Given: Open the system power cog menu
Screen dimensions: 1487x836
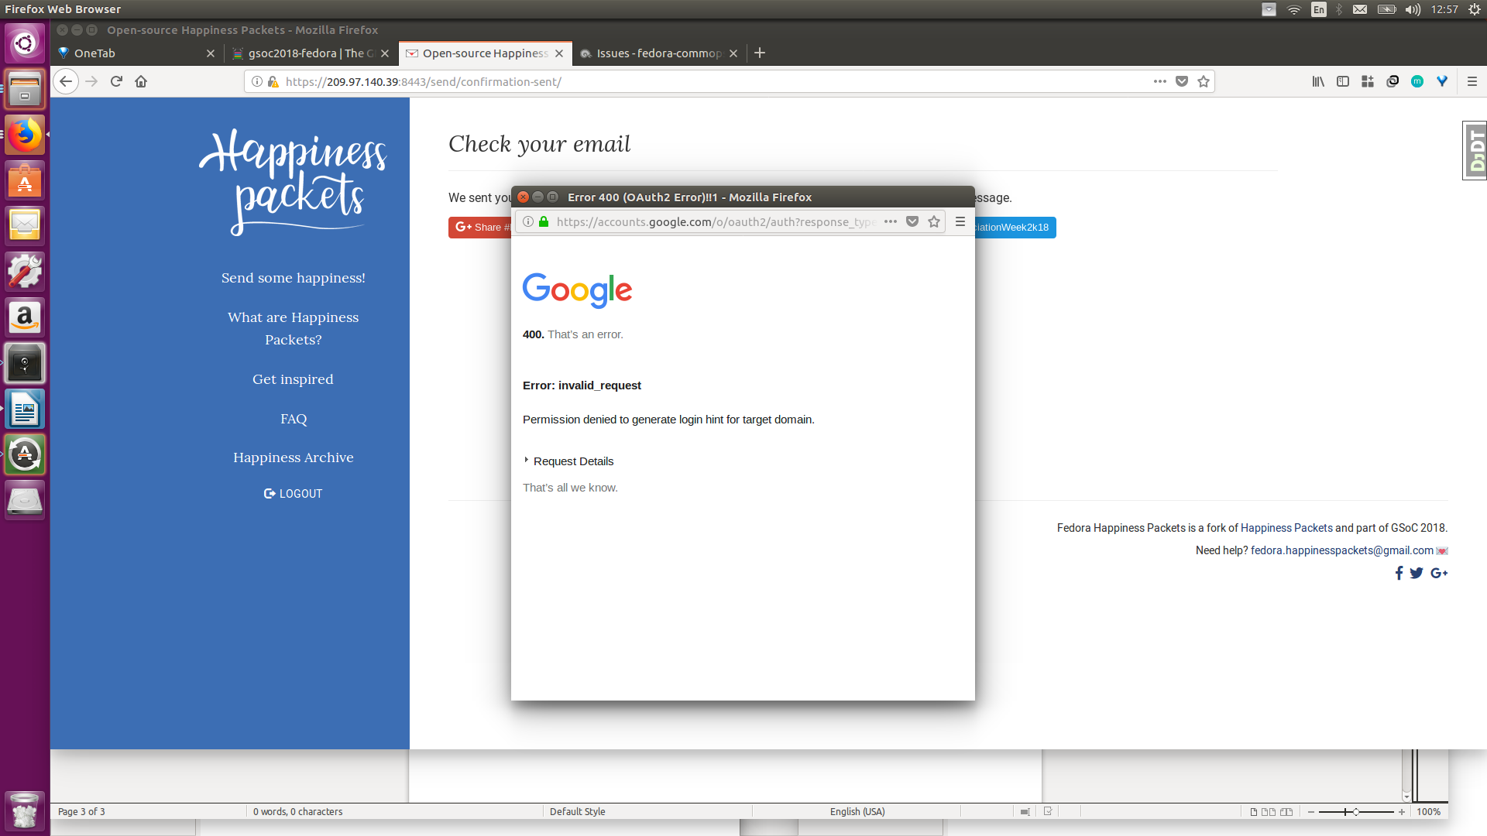Looking at the screenshot, I should click(x=1475, y=9).
